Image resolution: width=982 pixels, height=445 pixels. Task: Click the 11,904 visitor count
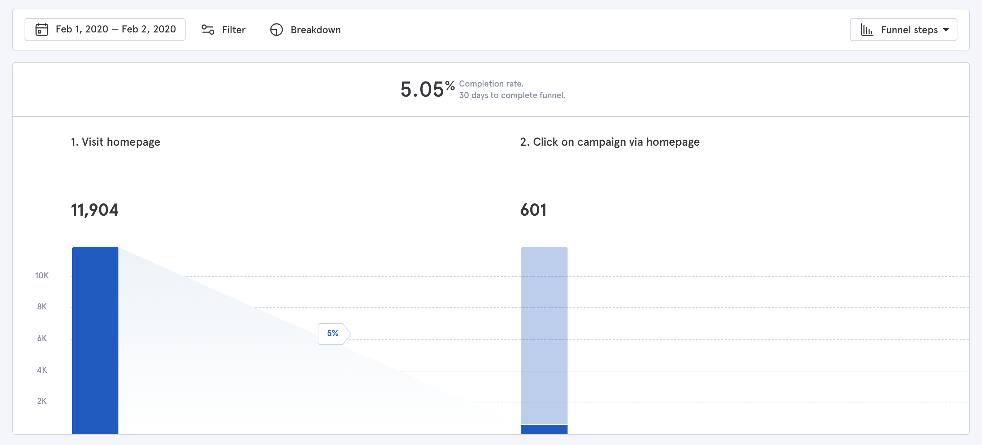95,210
